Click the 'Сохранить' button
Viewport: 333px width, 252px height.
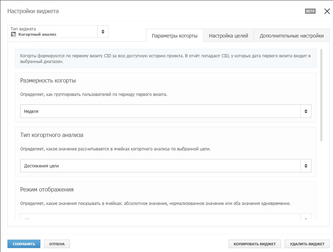point(24,244)
